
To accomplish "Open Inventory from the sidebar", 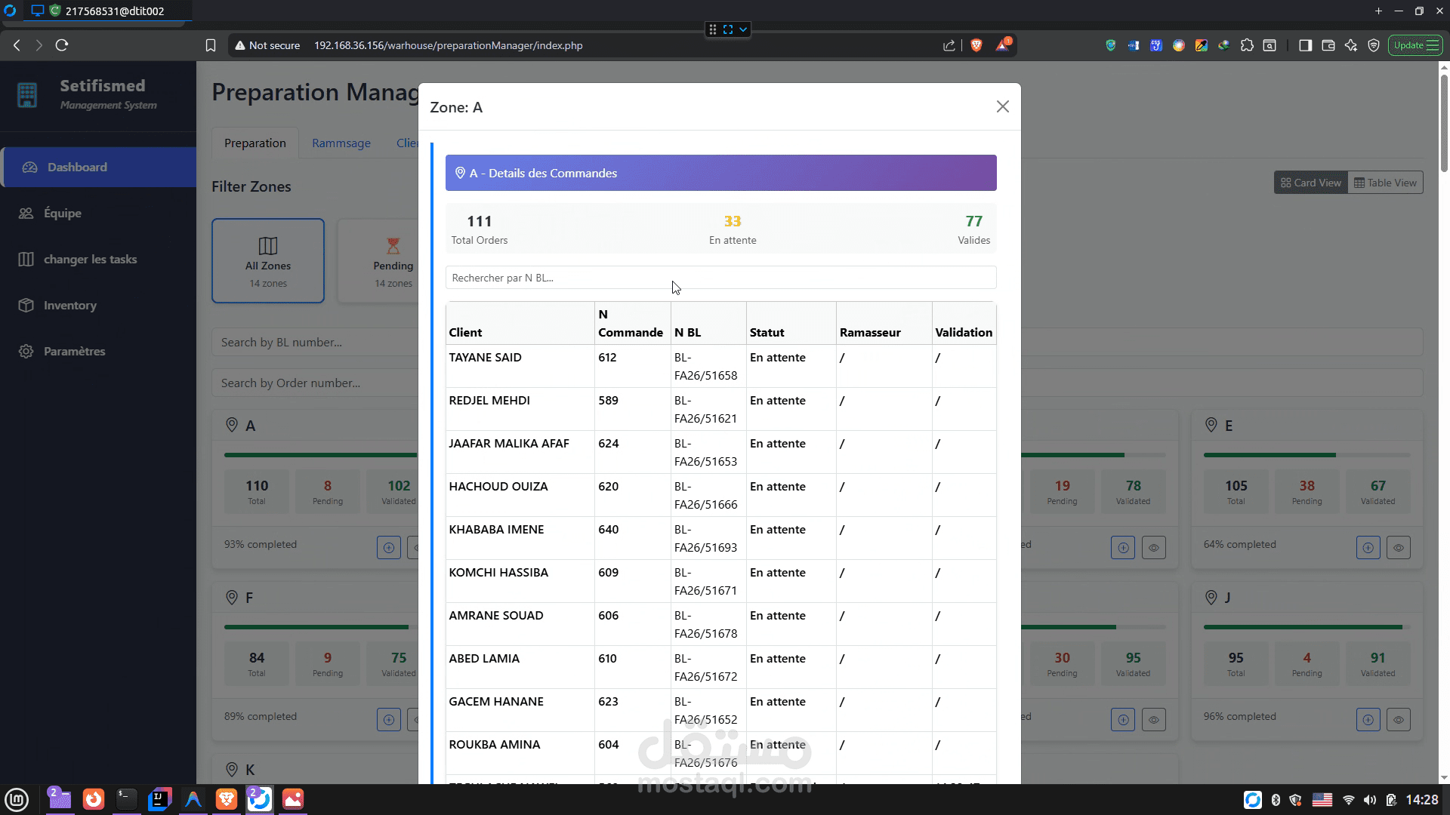I will (x=69, y=305).
